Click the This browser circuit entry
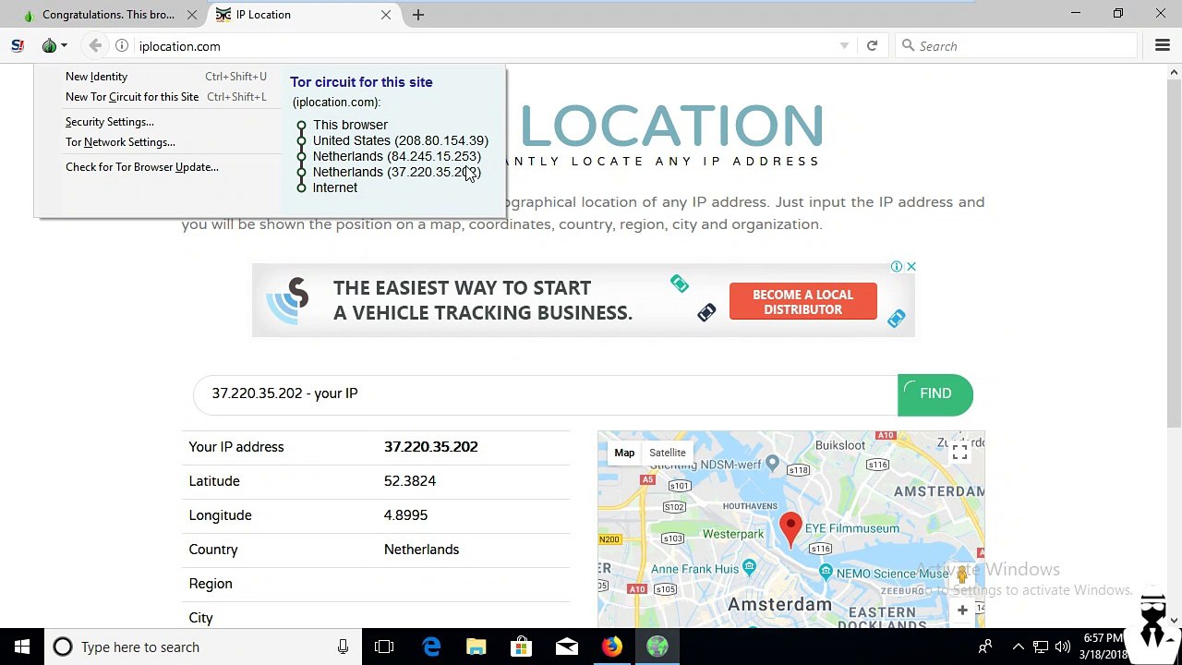The width and height of the screenshot is (1182, 665). [x=350, y=125]
